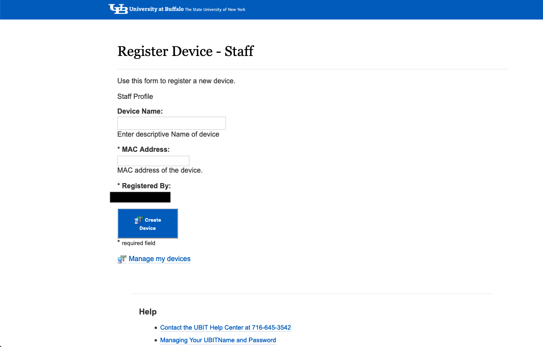Select the redacted Registered By value
This screenshot has height=347, width=543.
(140, 197)
